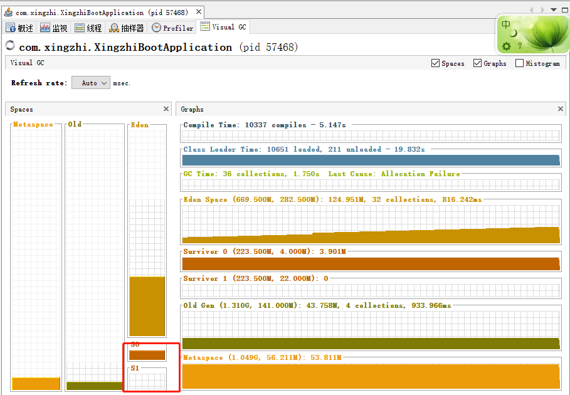The image size is (570, 395).
Task: Click the scroll tabs left arrow
Action: pyautogui.click(x=532, y=10)
